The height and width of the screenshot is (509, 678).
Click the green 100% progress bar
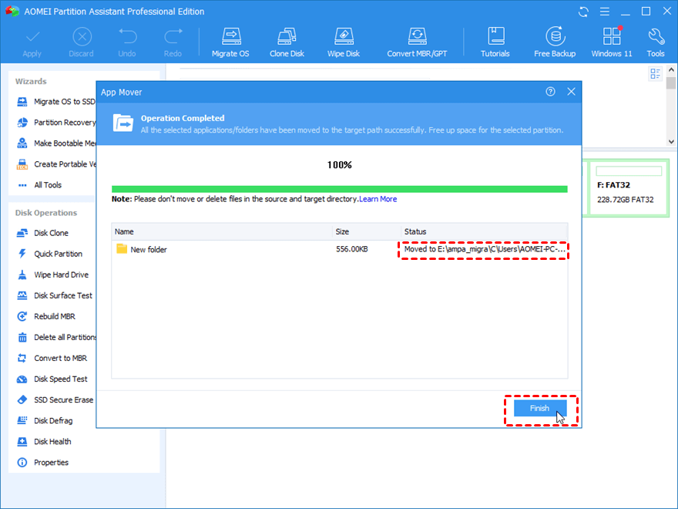[340, 189]
